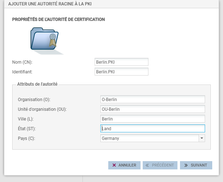Focus the Nom (CN) text field

[x=121, y=62]
